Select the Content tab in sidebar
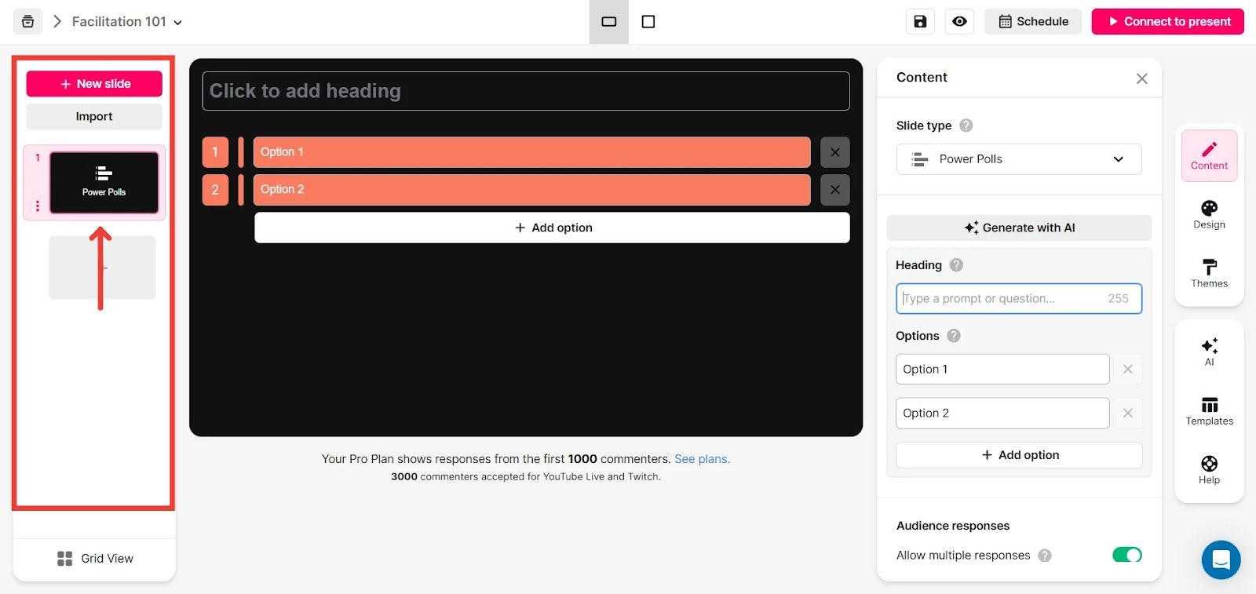 coord(1209,155)
